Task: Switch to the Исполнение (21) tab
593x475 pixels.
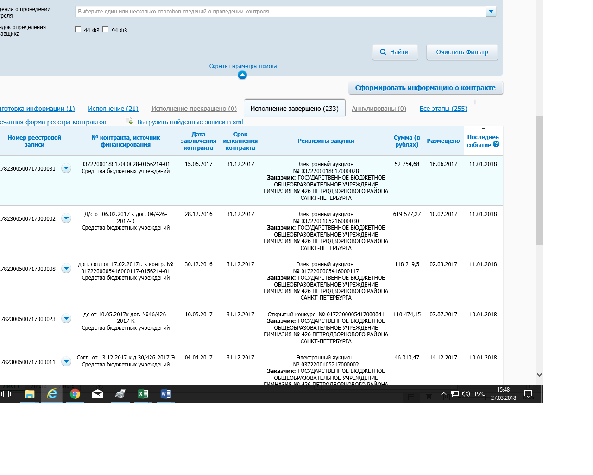Action: point(113,109)
